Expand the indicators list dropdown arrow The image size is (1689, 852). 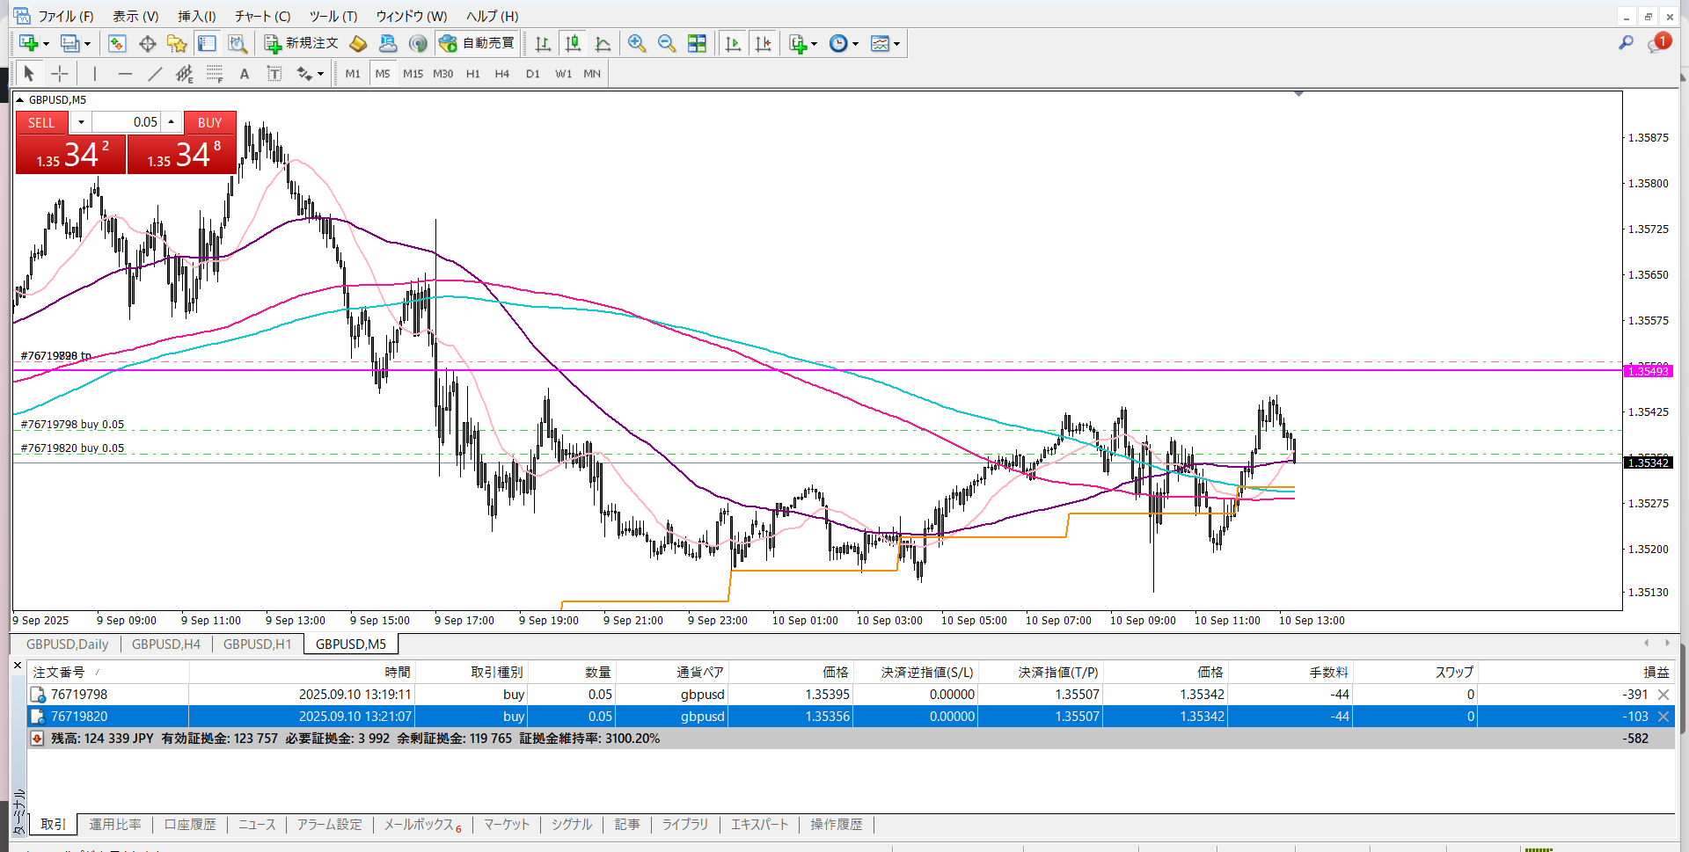(815, 43)
